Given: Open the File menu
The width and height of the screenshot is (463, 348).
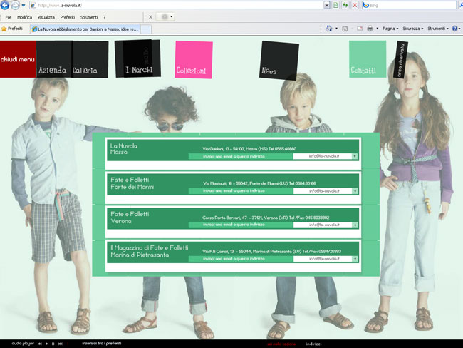Looking at the screenshot, I should pos(9,17).
